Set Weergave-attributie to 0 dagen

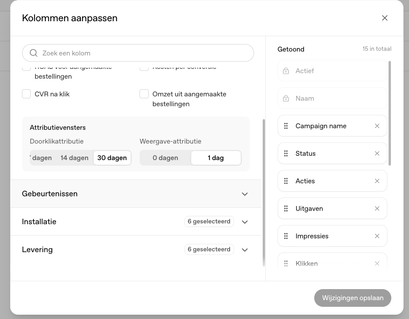coord(166,158)
